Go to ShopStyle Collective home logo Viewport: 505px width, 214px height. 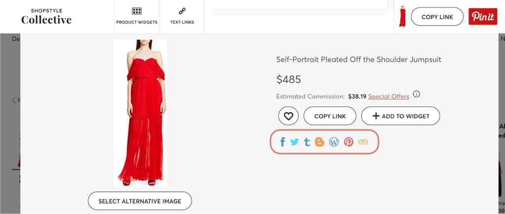[46, 17]
